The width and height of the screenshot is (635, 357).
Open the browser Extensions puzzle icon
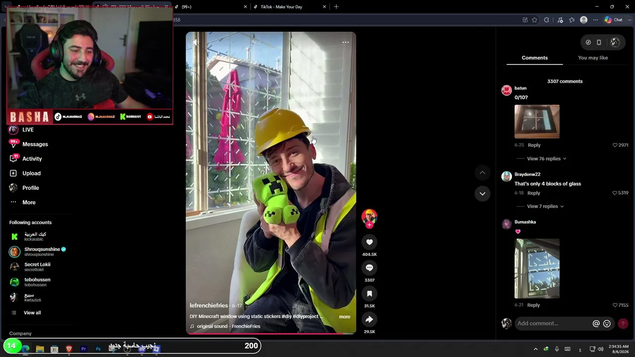tap(546, 20)
